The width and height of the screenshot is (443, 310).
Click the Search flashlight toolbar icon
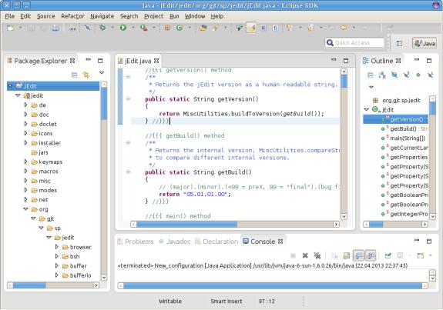point(216,28)
